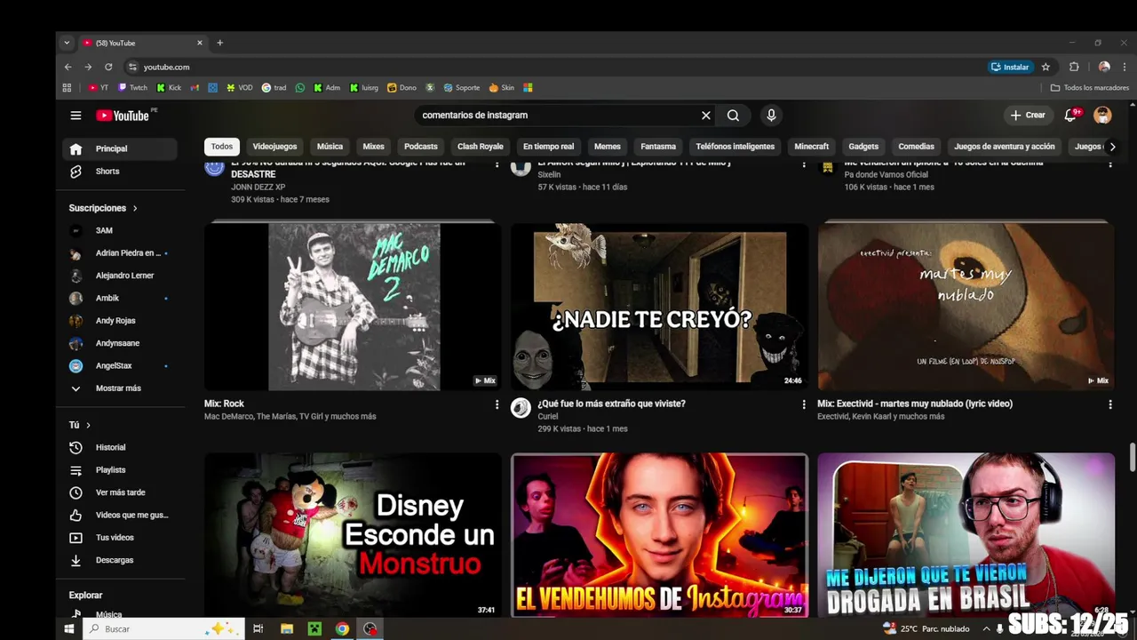
Task: Open the WhatsApp bookmark icon
Action: coord(300,88)
